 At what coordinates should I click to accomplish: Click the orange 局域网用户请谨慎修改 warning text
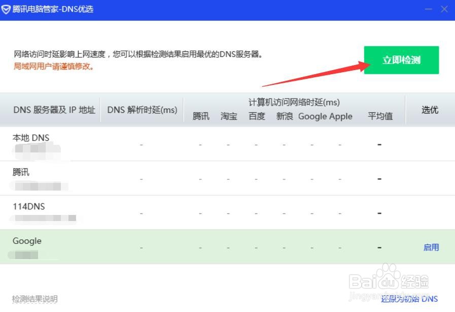54,66
